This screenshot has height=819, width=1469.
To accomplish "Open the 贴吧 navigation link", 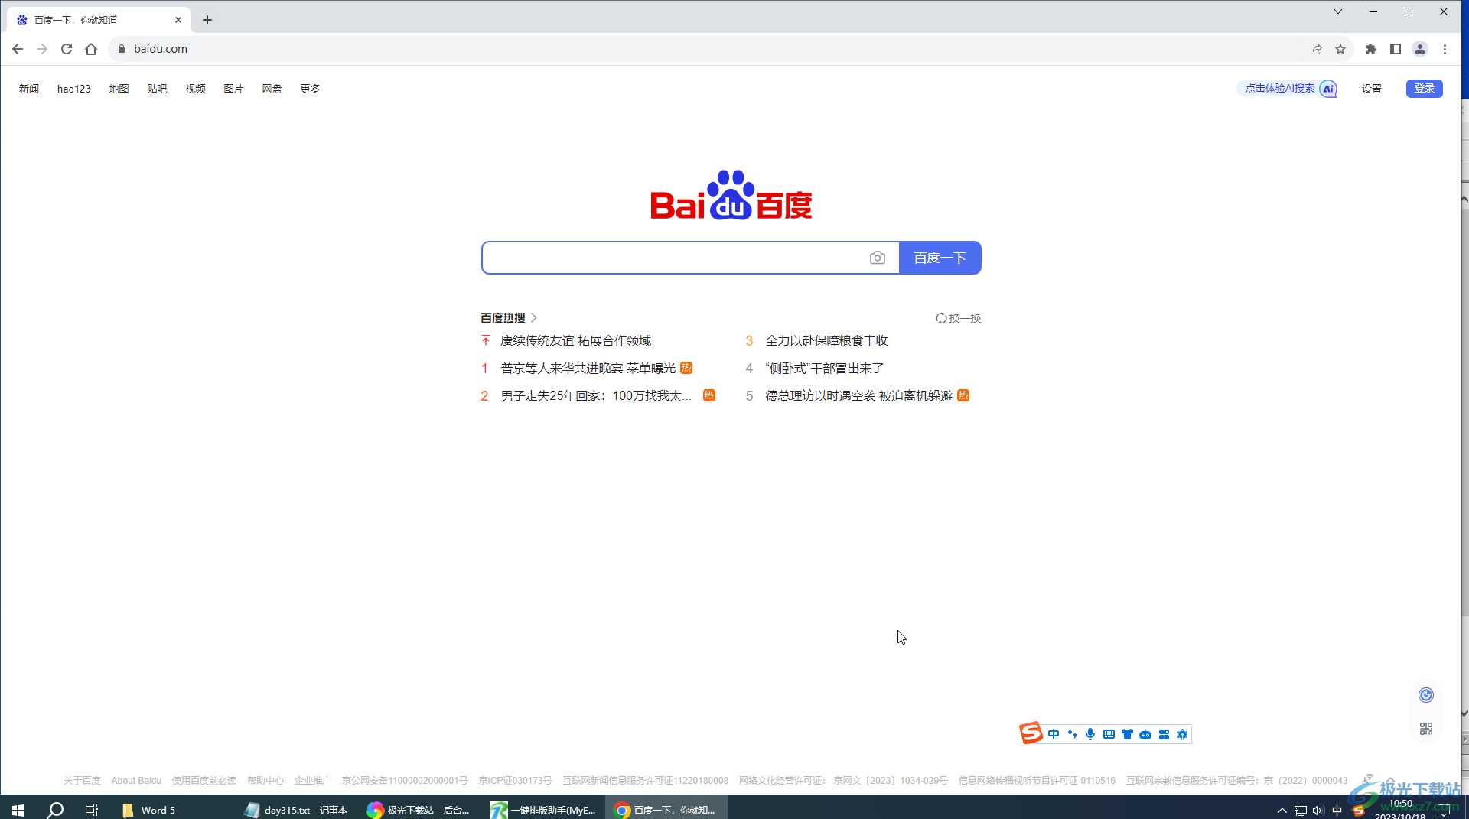I will (157, 89).
